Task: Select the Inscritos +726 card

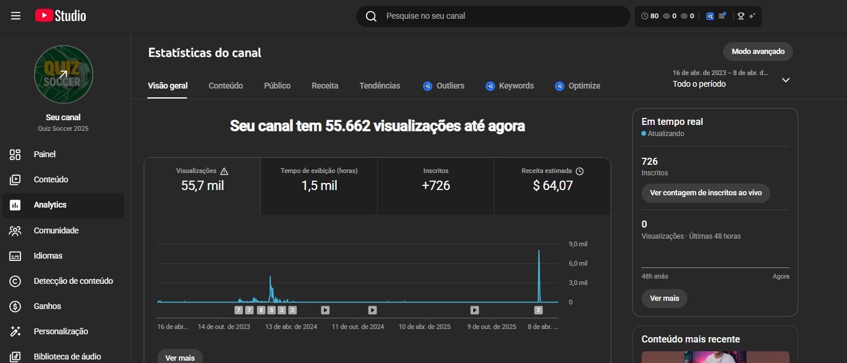Action: coord(436,186)
